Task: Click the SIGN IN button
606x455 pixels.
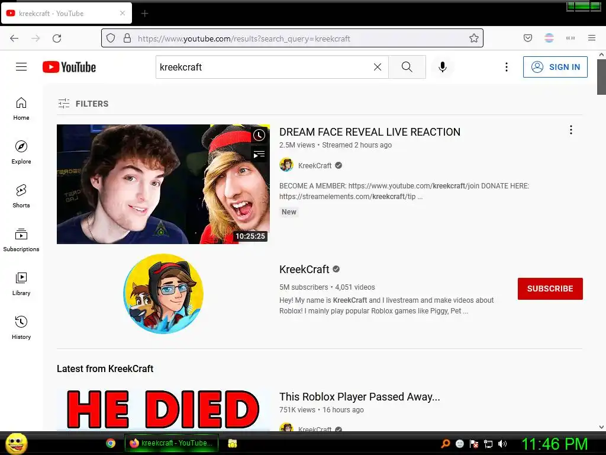Action: [555, 67]
